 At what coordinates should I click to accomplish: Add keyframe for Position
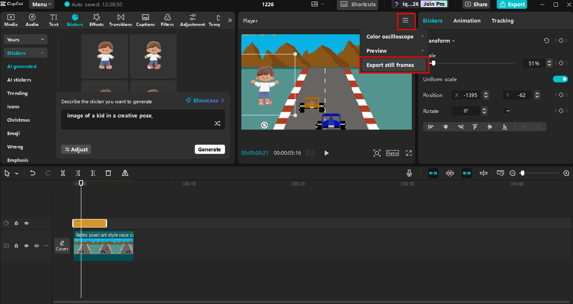coord(561,95)
